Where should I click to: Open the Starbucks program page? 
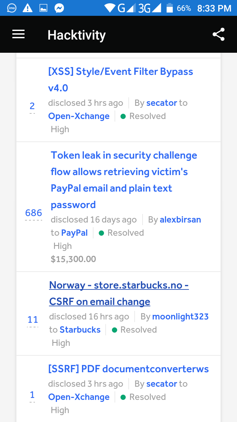point(80,330)
